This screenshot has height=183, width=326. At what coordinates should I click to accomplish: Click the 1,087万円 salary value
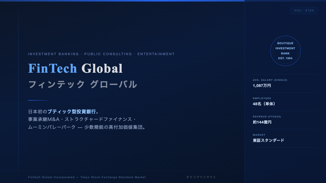[x=262, y=86]
